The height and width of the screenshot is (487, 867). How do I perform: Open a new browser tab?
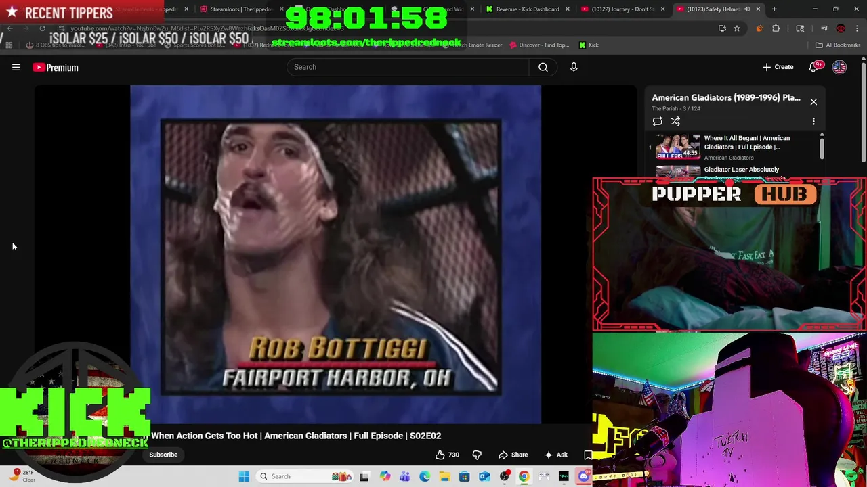774,9
